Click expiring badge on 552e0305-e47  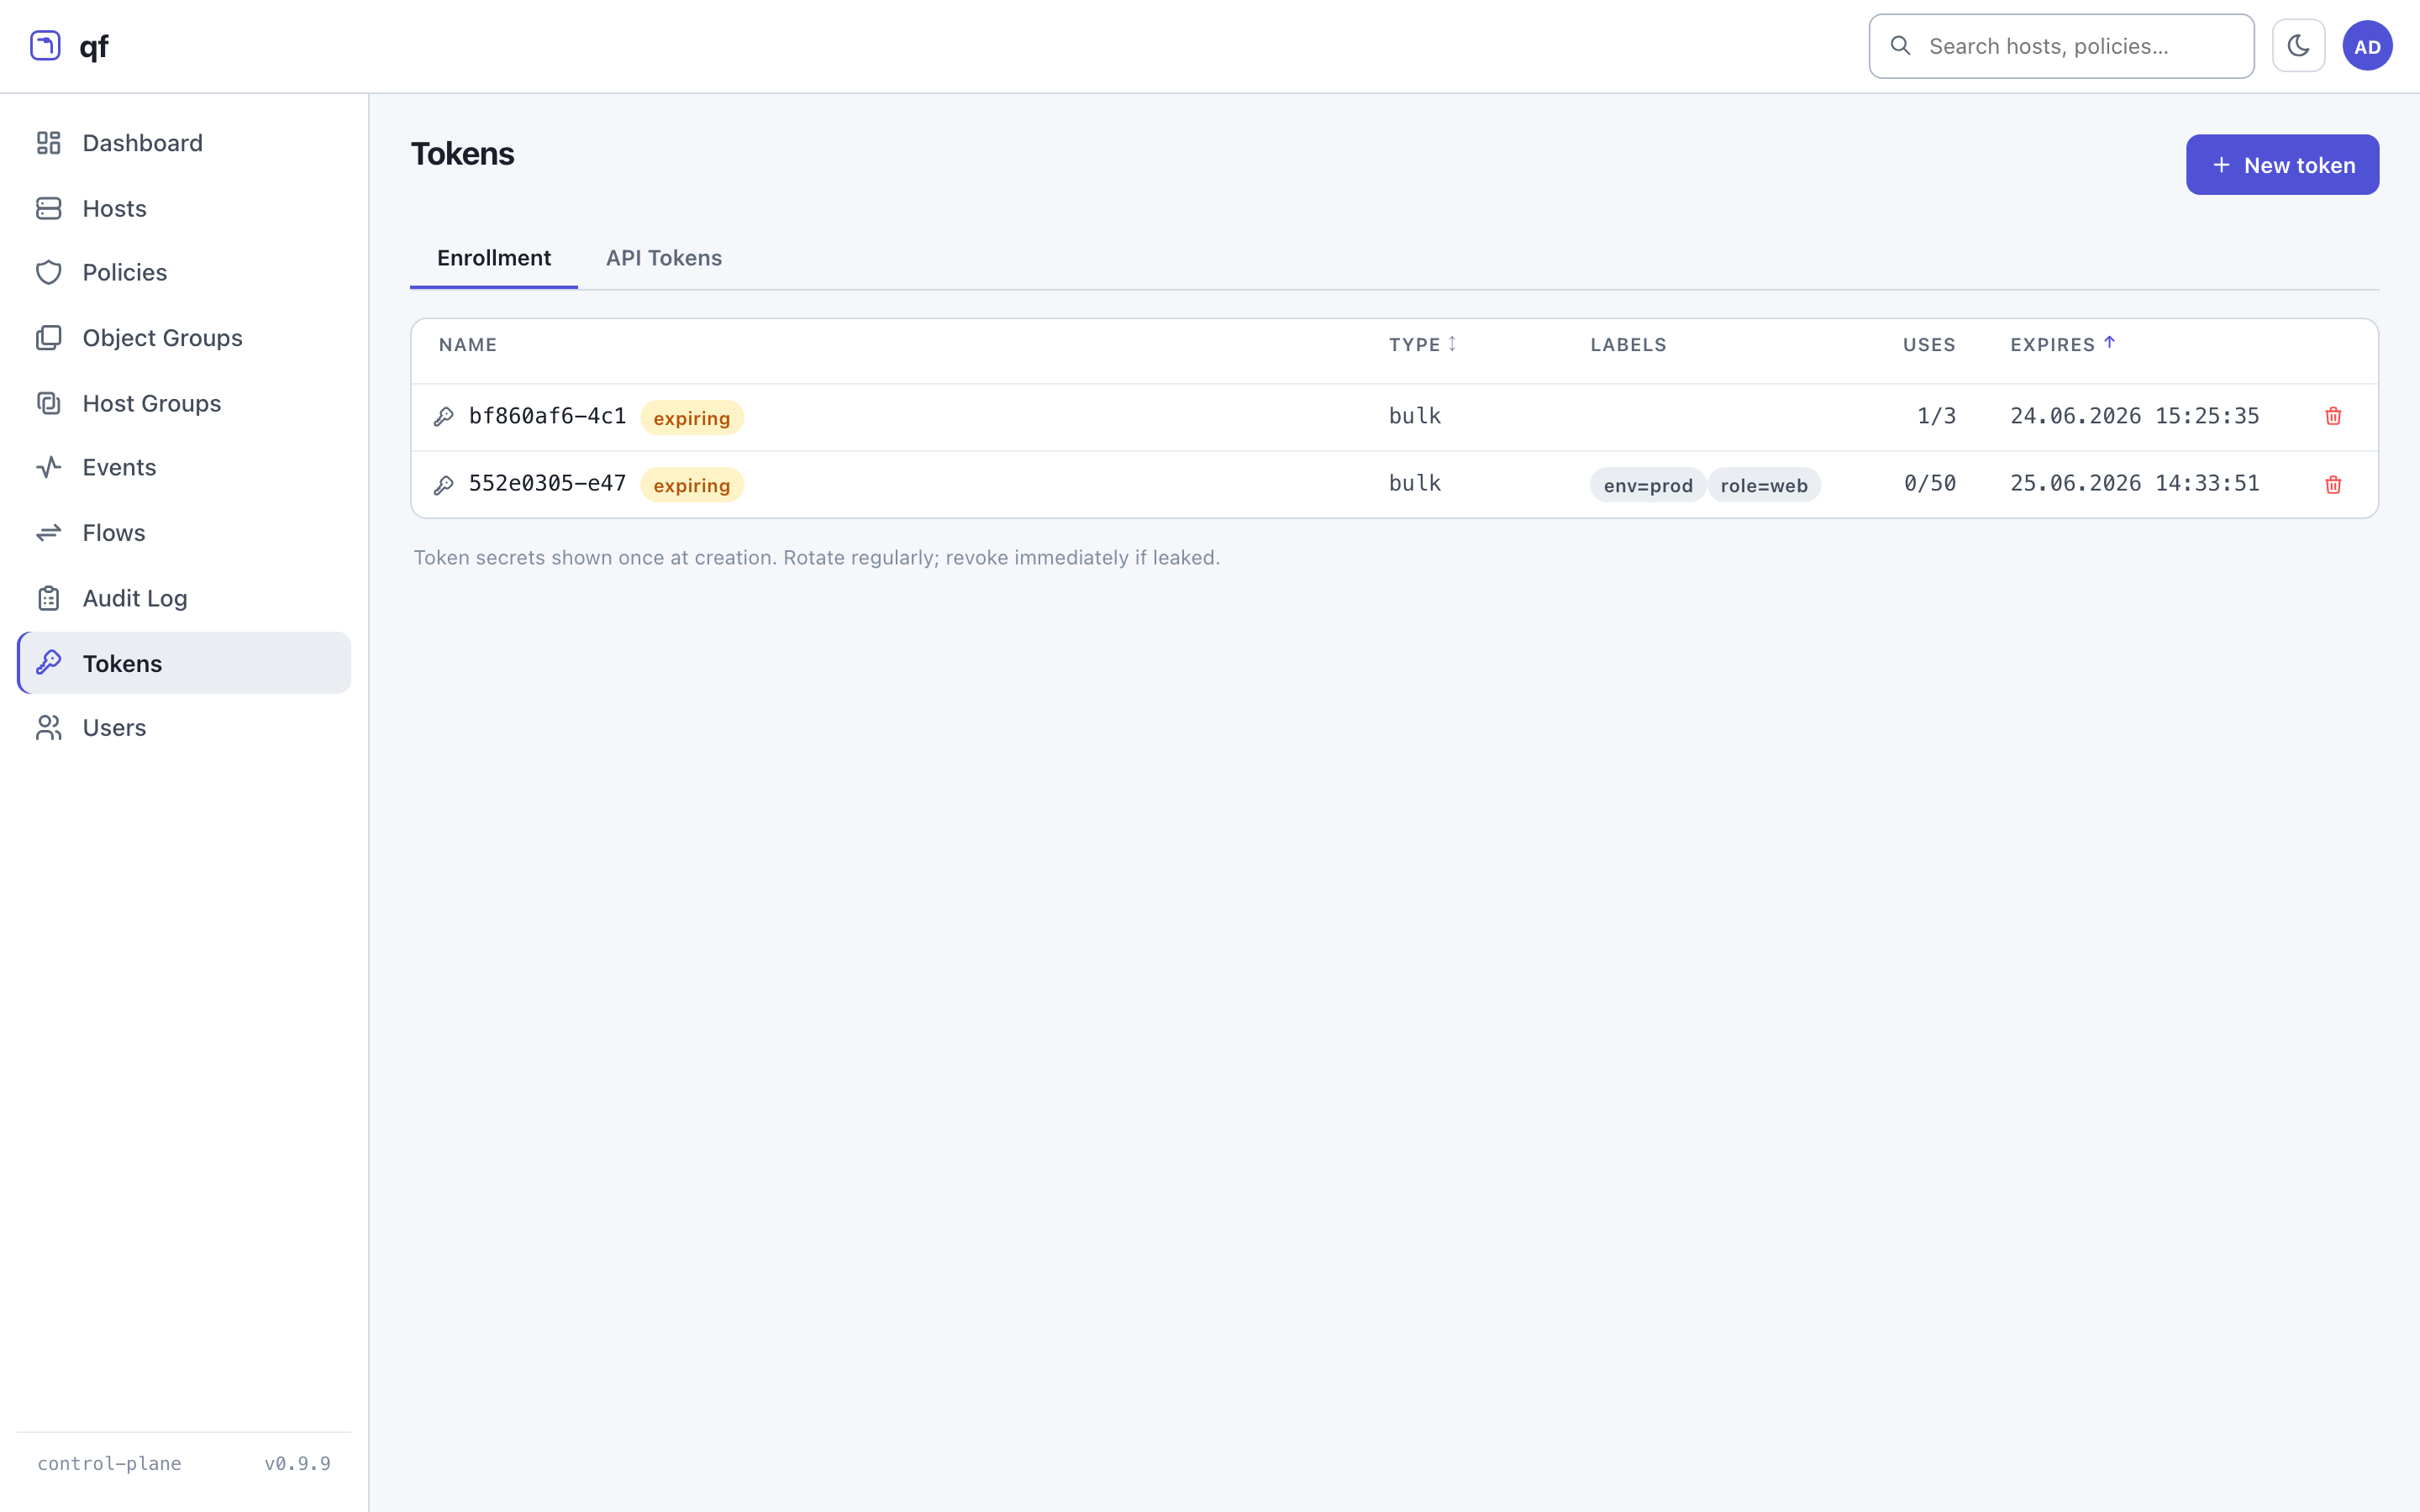coord(692,485)
